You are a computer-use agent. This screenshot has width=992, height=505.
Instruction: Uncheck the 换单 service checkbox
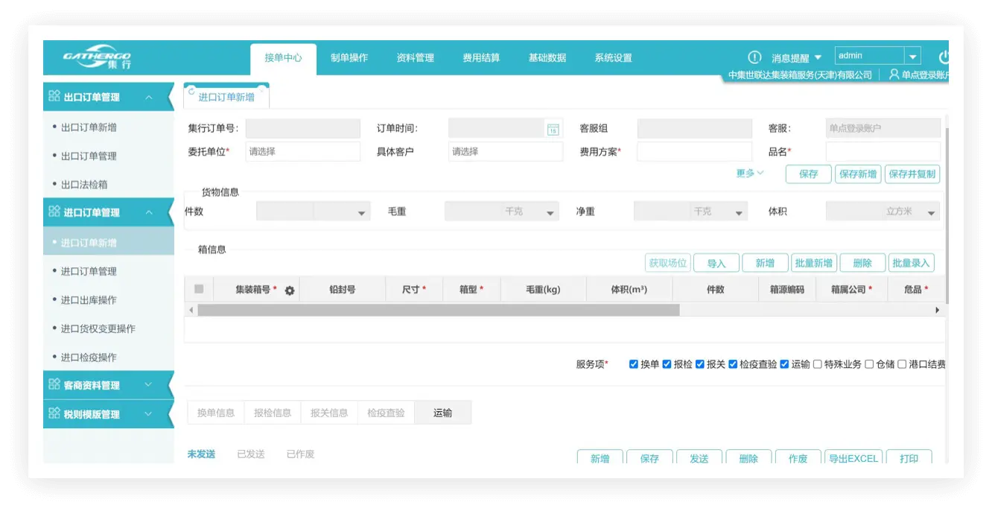coord(634,364)
